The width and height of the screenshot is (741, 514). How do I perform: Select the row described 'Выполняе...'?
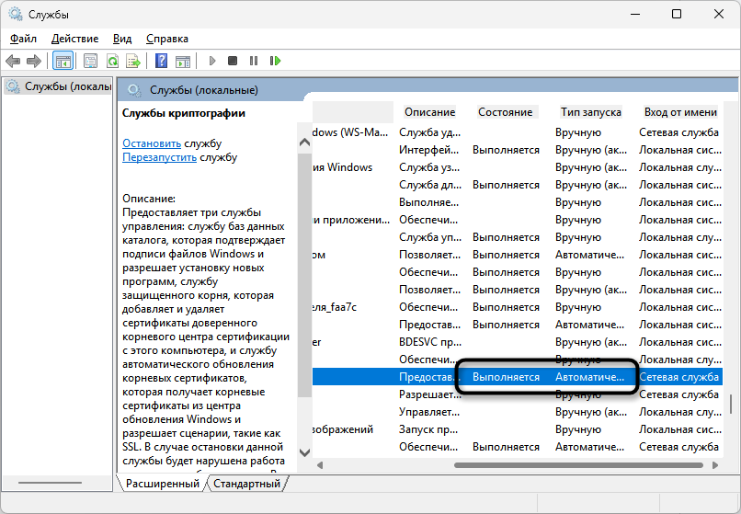point(518,202)
